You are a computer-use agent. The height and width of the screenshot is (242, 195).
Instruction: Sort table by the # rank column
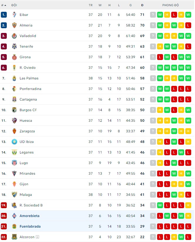[x=4, y=5]
